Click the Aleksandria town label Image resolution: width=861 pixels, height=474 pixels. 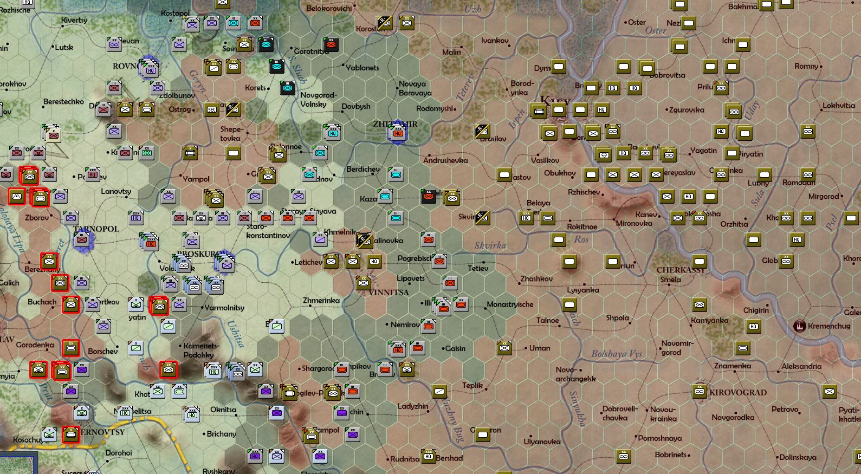801,366
